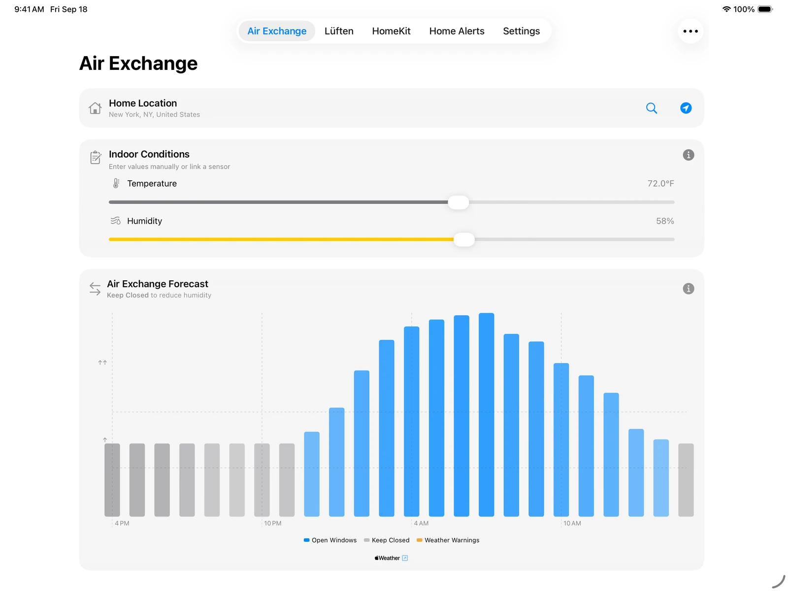Select the tallest blue forecast bar
The width and height of the screenshot is (788, 591).
pos(486,415)
